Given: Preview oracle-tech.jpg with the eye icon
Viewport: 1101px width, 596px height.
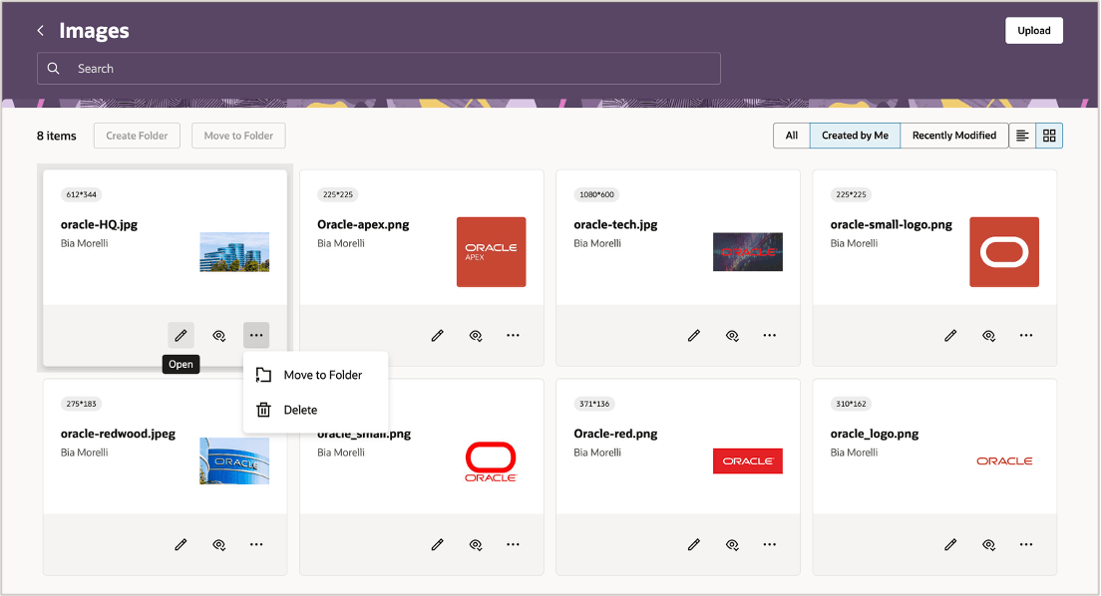Looking at the screenshot, I should [x=732, y=336].
